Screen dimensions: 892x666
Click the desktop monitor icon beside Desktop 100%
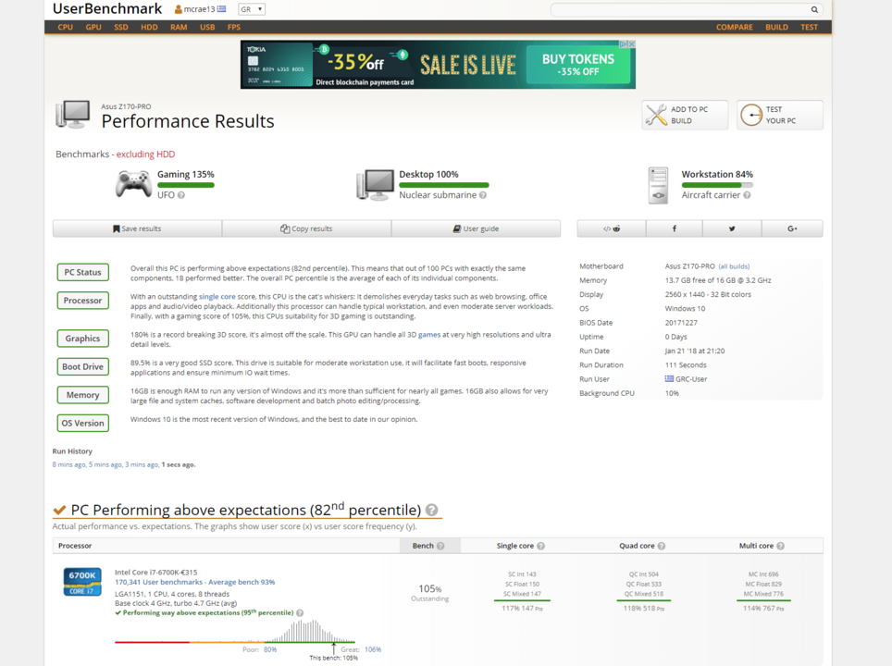pos(375,185)
